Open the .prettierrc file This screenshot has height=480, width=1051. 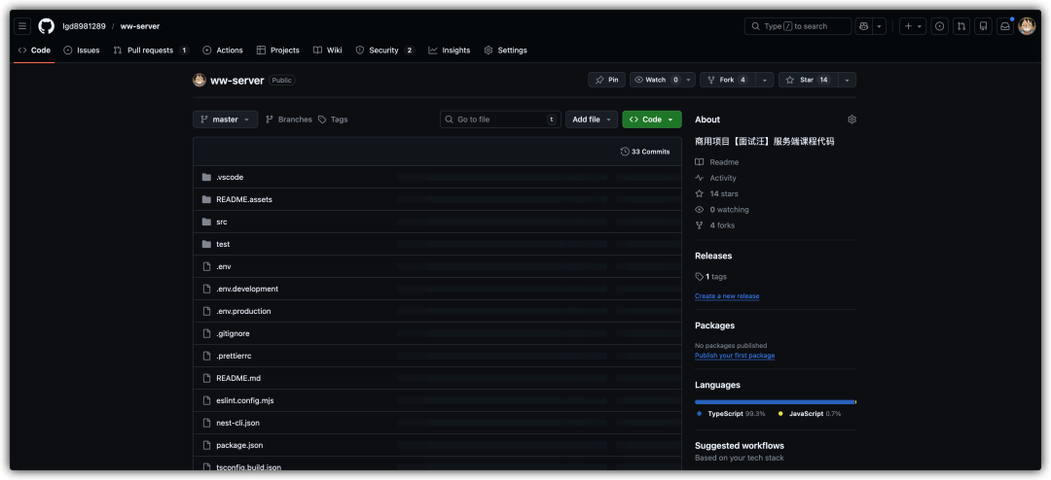tap(234, 357)
